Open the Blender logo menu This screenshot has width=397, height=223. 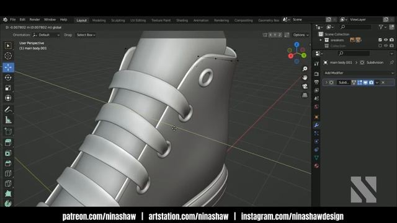click(5, 19)
